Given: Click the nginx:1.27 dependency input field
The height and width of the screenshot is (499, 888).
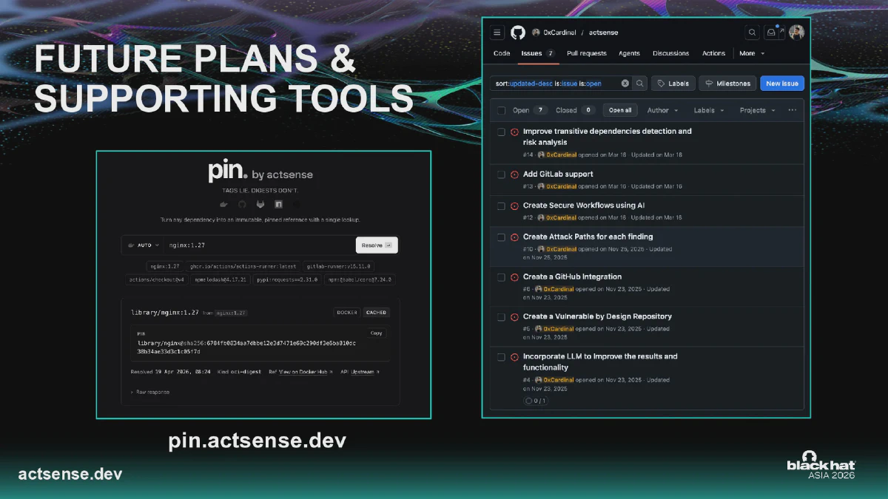Looking at the screenshot, I should [259, 245].
